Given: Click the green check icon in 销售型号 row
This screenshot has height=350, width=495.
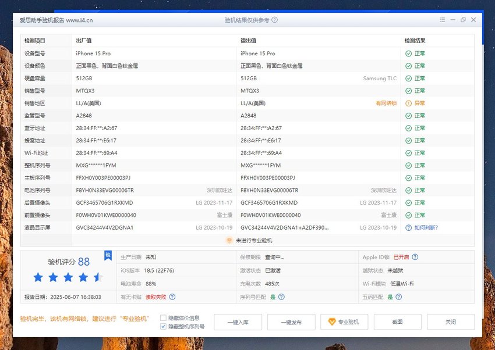Looking at the screenshot, I should coord(408,91).
